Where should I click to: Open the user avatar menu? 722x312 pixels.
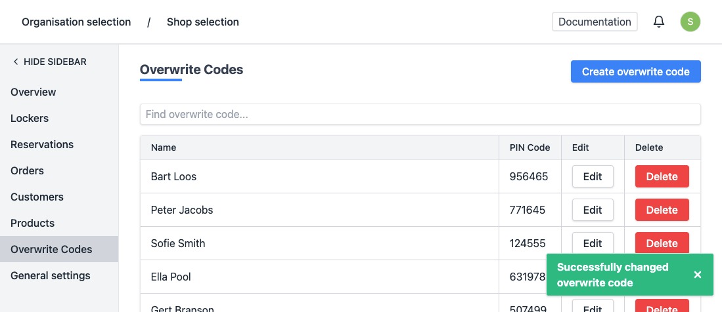[x=690, y=22]
